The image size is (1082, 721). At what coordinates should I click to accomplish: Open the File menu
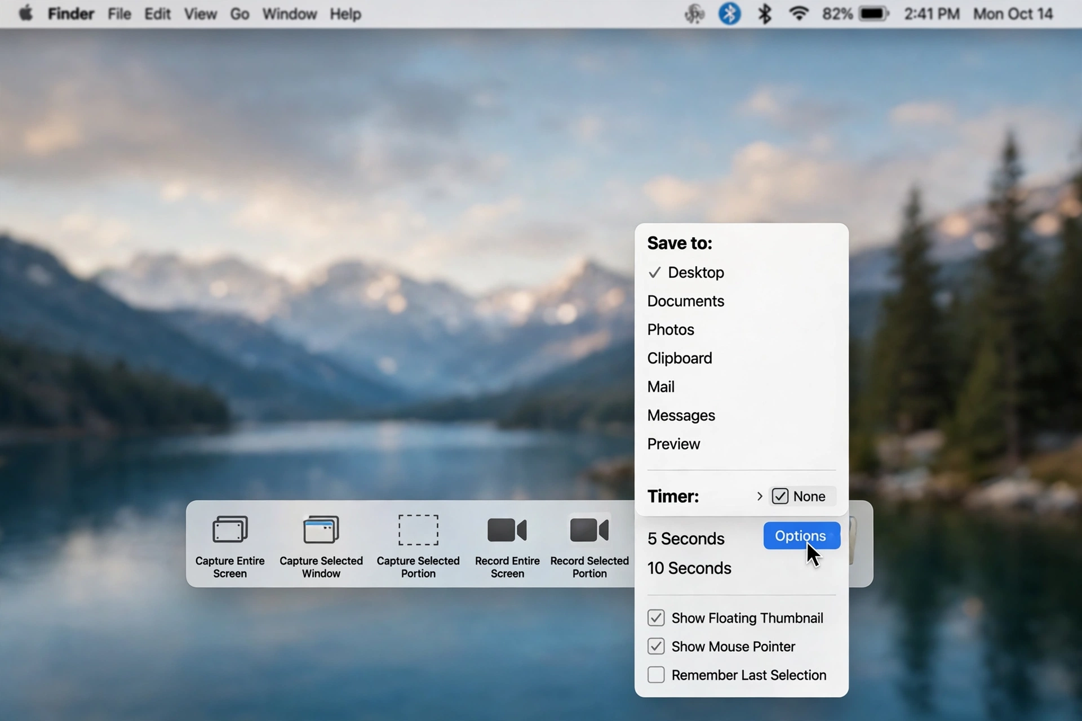click(119, 14)
